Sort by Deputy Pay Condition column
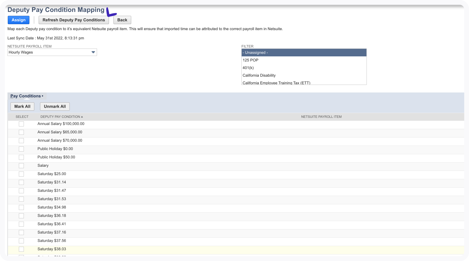469x261 pixels. tap(61, 117)
